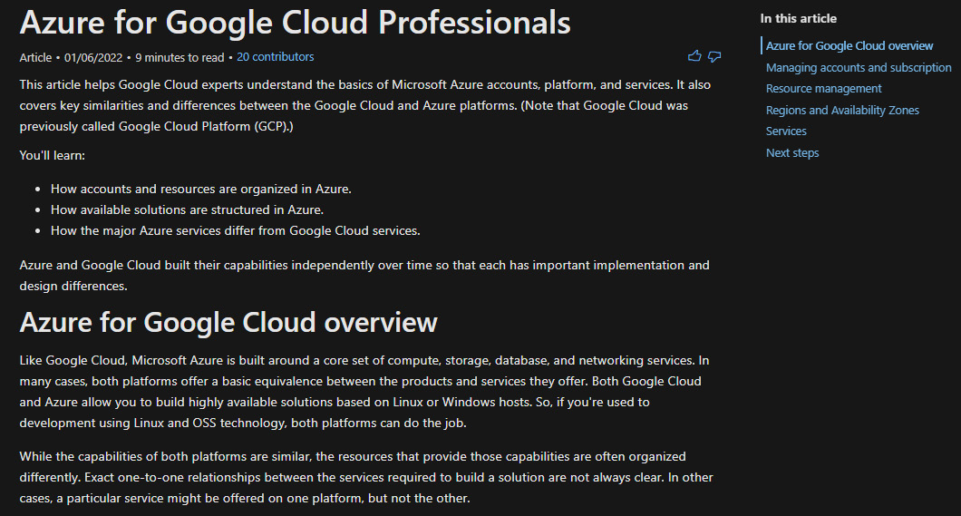Click the main title Azure for Google Cloud Professionals

[x=295, y=23]
